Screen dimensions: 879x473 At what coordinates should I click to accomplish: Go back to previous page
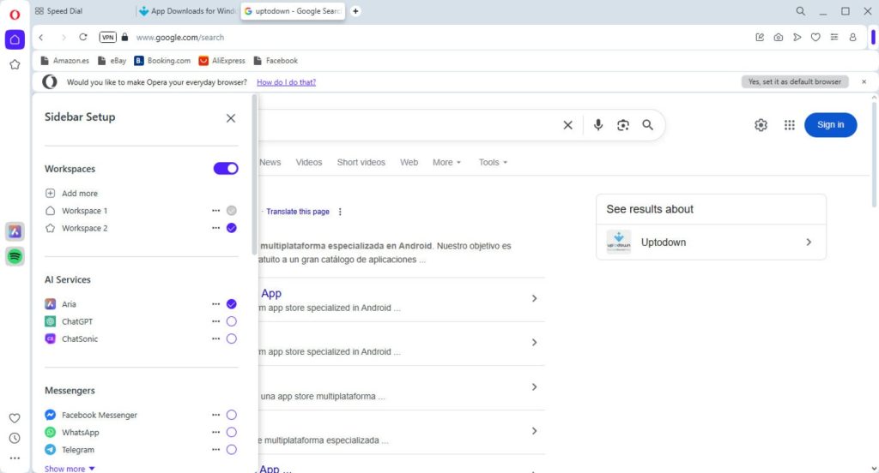pyautogui.click(x=41, y=38)
